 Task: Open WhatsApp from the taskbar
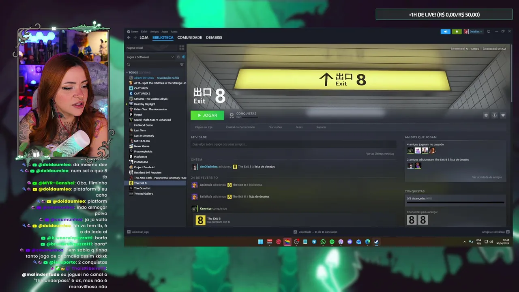coord(323,242)
